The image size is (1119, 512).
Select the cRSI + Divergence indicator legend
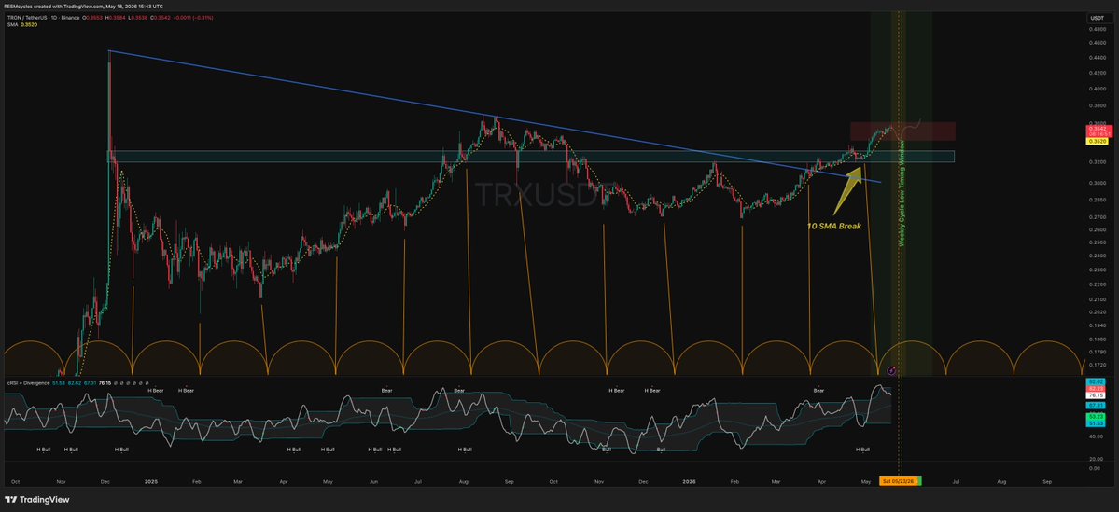click(x=27, y=383)
